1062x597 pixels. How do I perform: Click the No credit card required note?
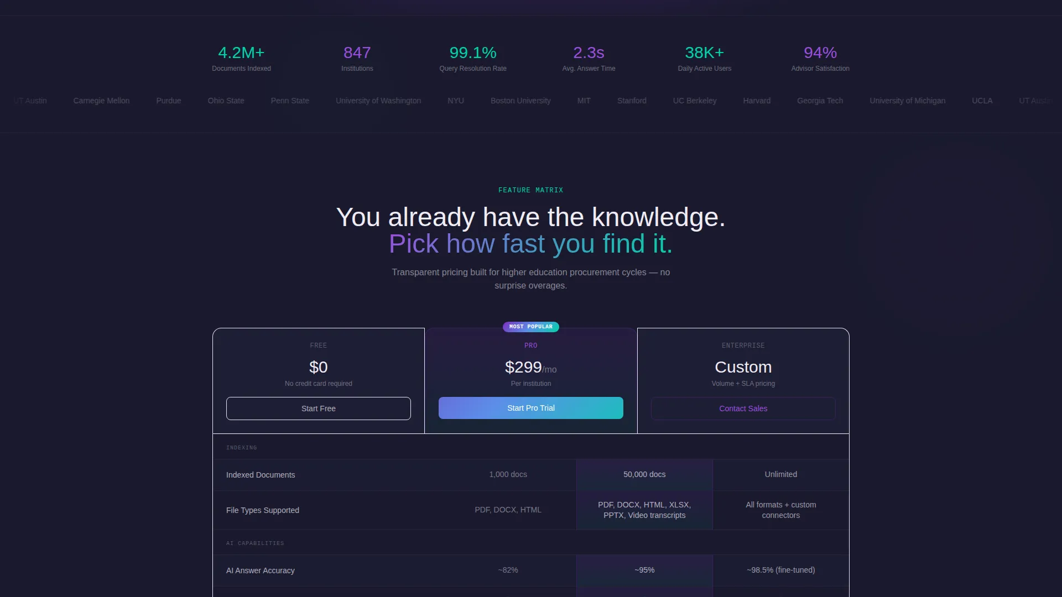coord(318,384)
